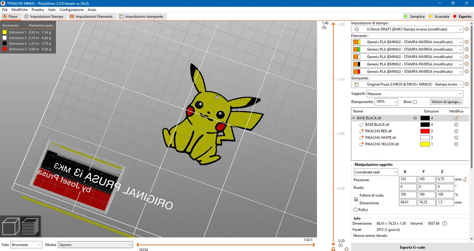Open settings gear for the BASE BLACK.stl part
Viewport: 474px width, 251px height.
coord(456,124)
